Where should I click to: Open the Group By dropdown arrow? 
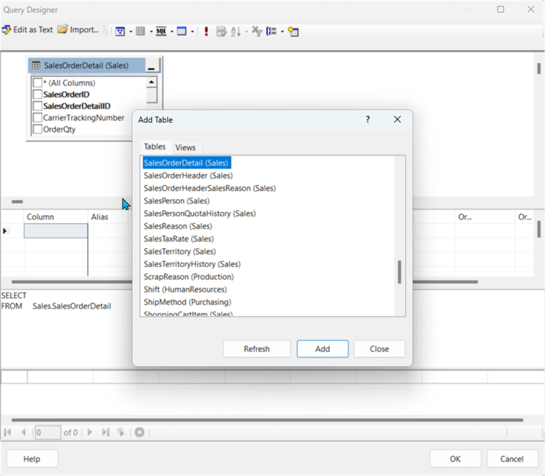282,31
